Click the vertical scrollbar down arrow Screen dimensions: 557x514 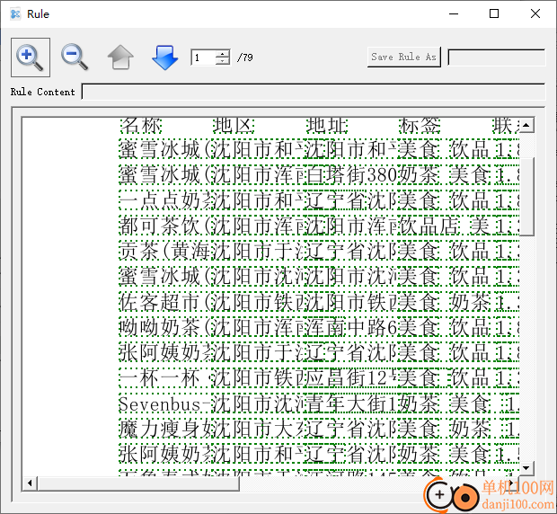click(x=526, y=468)
